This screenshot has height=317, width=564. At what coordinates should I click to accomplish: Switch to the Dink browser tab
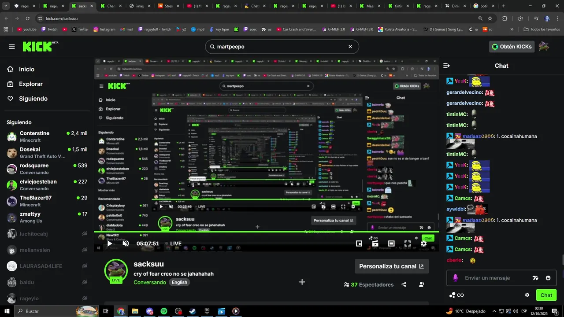pyautogui.click(x=455, y=6)
